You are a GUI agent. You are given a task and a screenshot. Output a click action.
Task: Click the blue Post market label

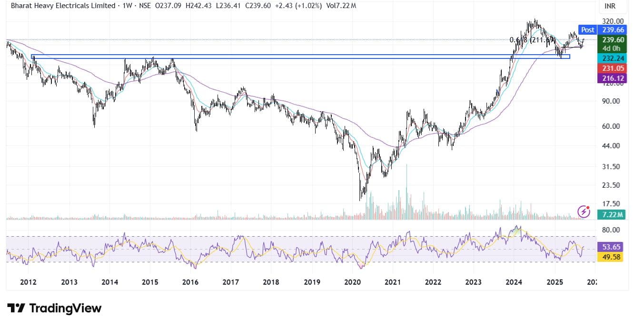click(587, 29)
